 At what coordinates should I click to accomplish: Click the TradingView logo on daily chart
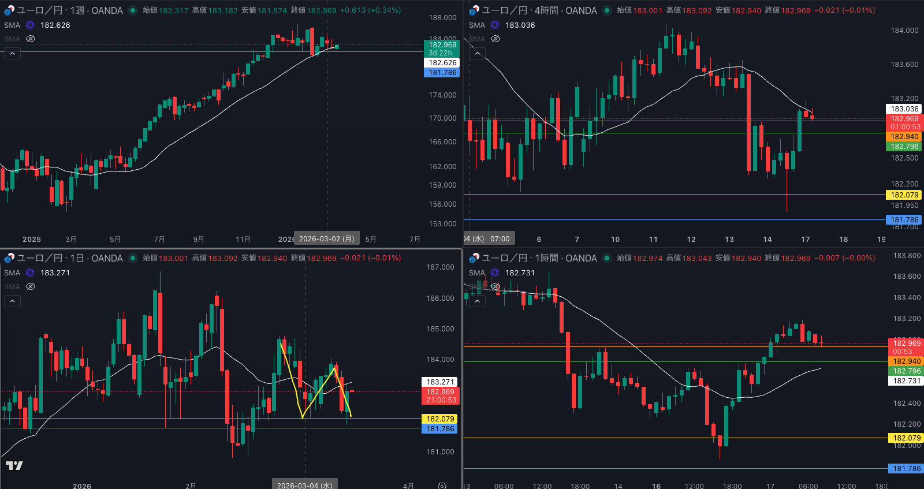pyautogui.click(x=14, y=465)
